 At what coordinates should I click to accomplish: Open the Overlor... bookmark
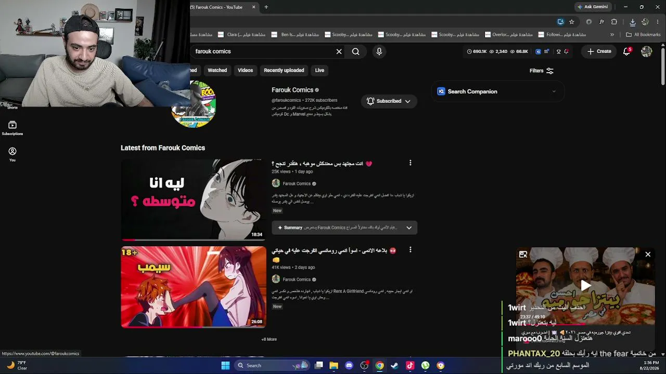click(x=509, y=35)
